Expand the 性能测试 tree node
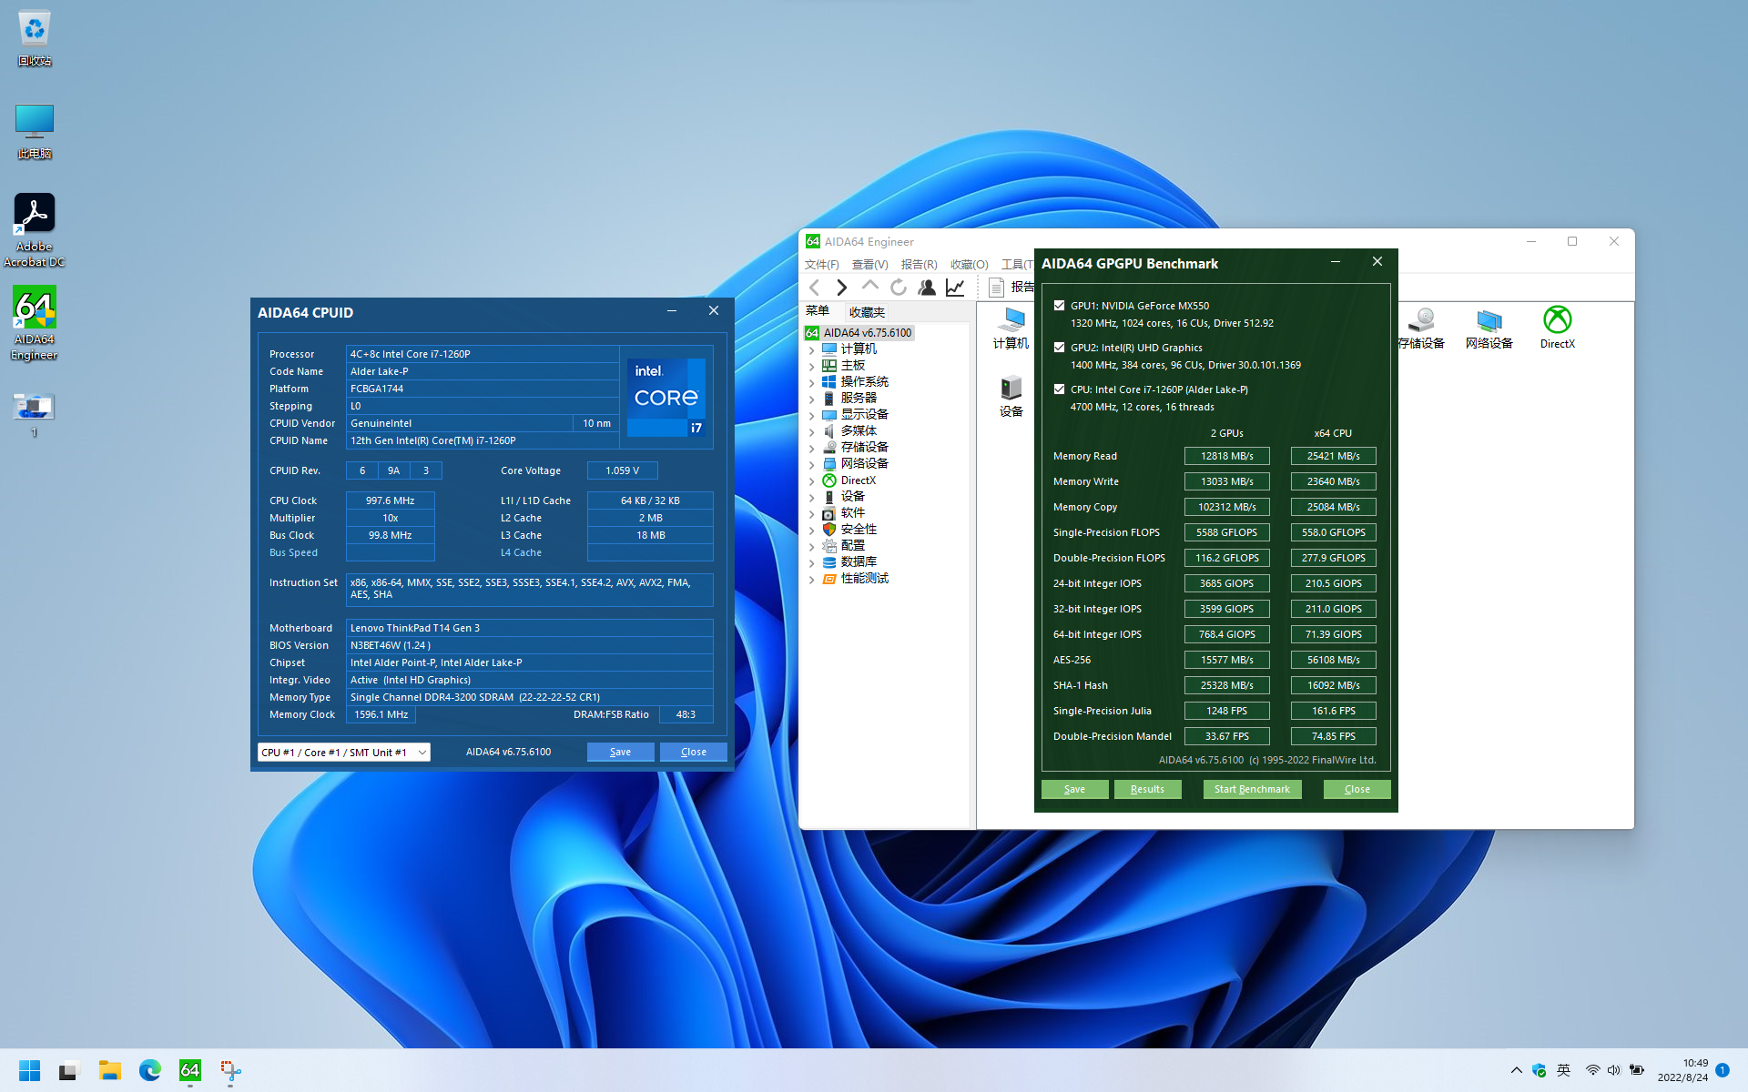 tap(811, 579)
